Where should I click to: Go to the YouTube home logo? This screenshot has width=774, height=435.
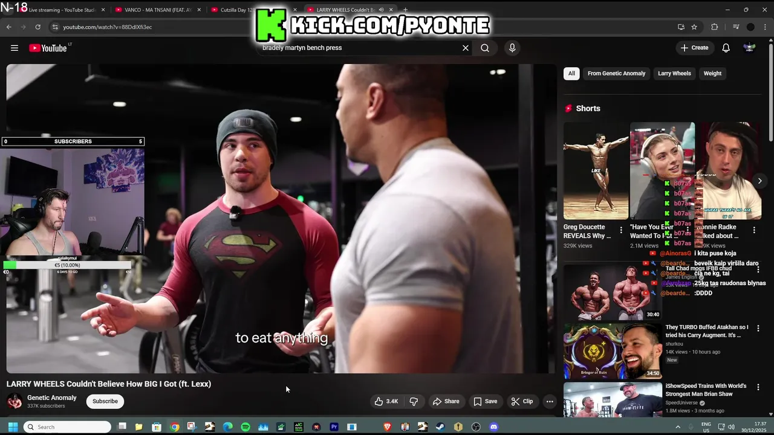click(x=48, y=48)
